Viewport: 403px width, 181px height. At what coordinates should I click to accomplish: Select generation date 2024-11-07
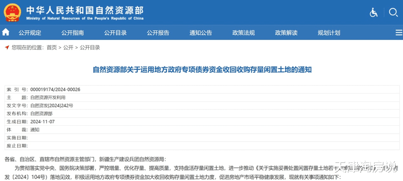[42, 122]
